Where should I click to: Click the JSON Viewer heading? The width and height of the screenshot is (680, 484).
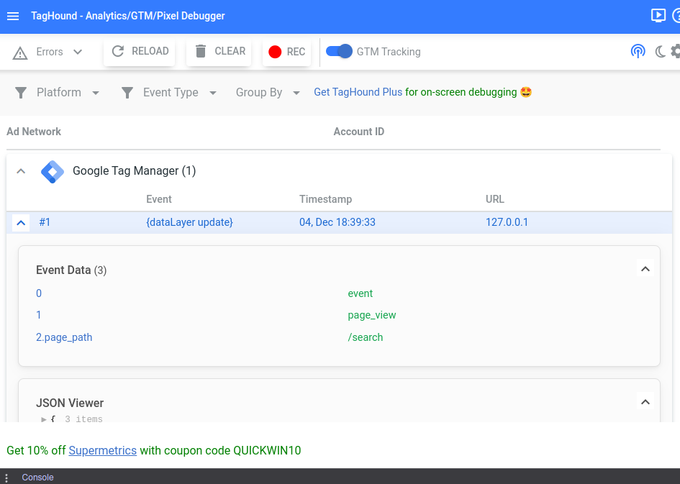point(70,403)
